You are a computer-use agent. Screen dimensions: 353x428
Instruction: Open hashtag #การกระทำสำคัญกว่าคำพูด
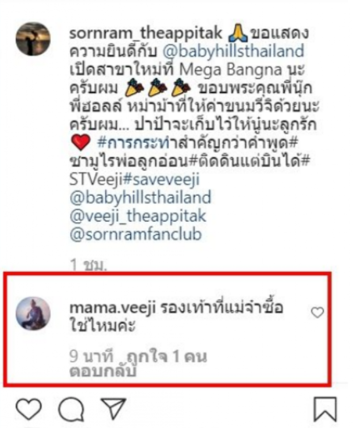click(197, 143)
